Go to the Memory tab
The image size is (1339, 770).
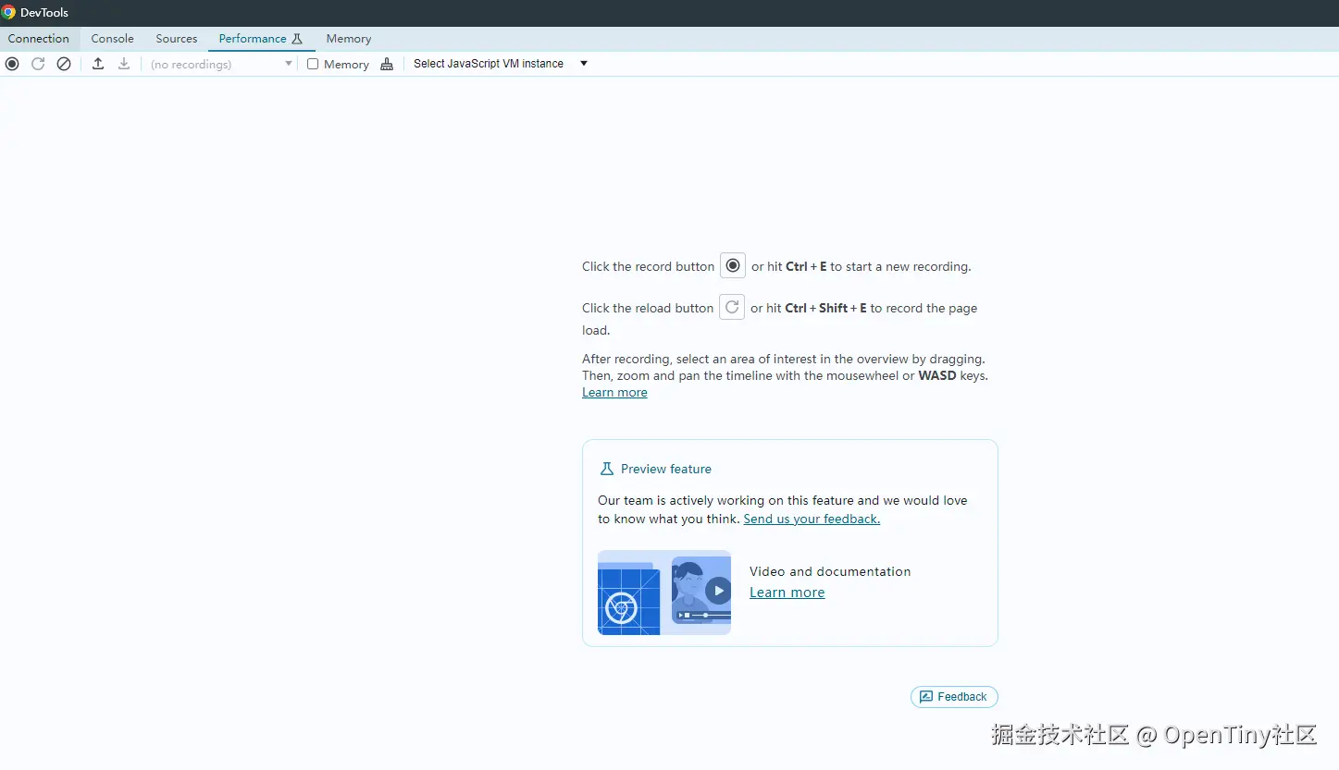coord(349,39)
